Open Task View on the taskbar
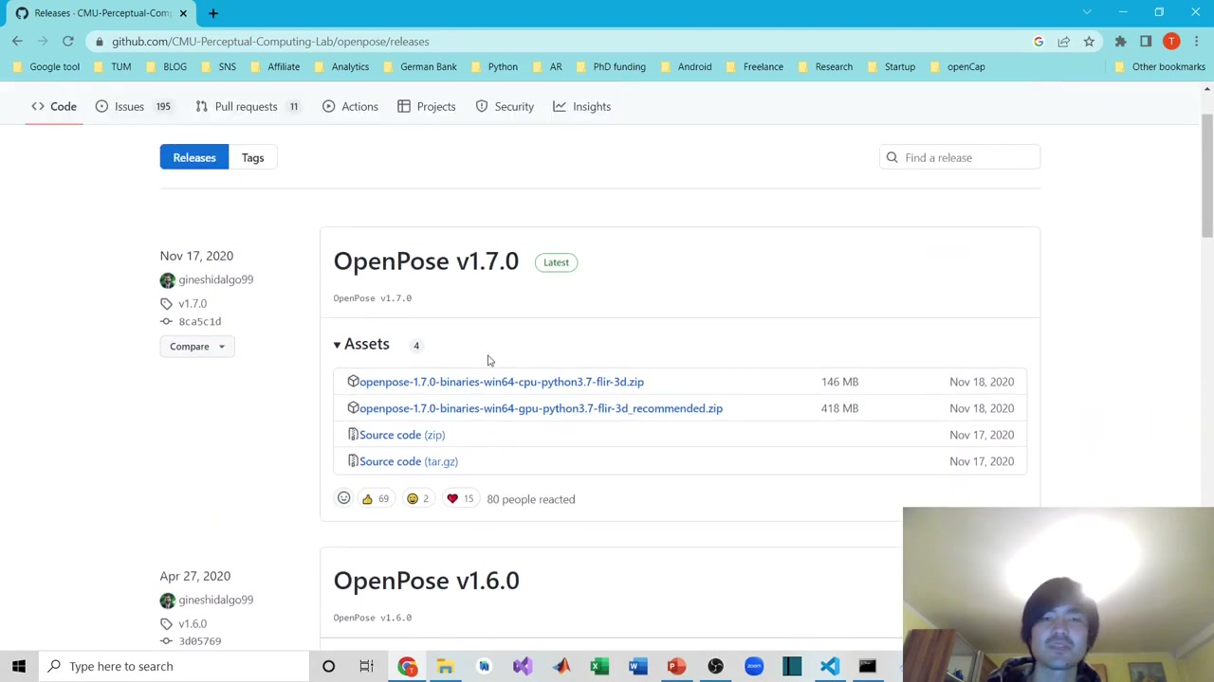Screen dimensions: 1214x682 click(366, 666)
